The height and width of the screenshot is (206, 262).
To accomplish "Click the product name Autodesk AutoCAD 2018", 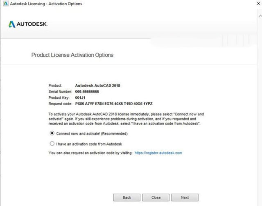I will click(x=98, y=86).
